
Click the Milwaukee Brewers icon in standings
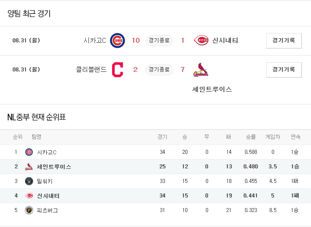[29, 181]
